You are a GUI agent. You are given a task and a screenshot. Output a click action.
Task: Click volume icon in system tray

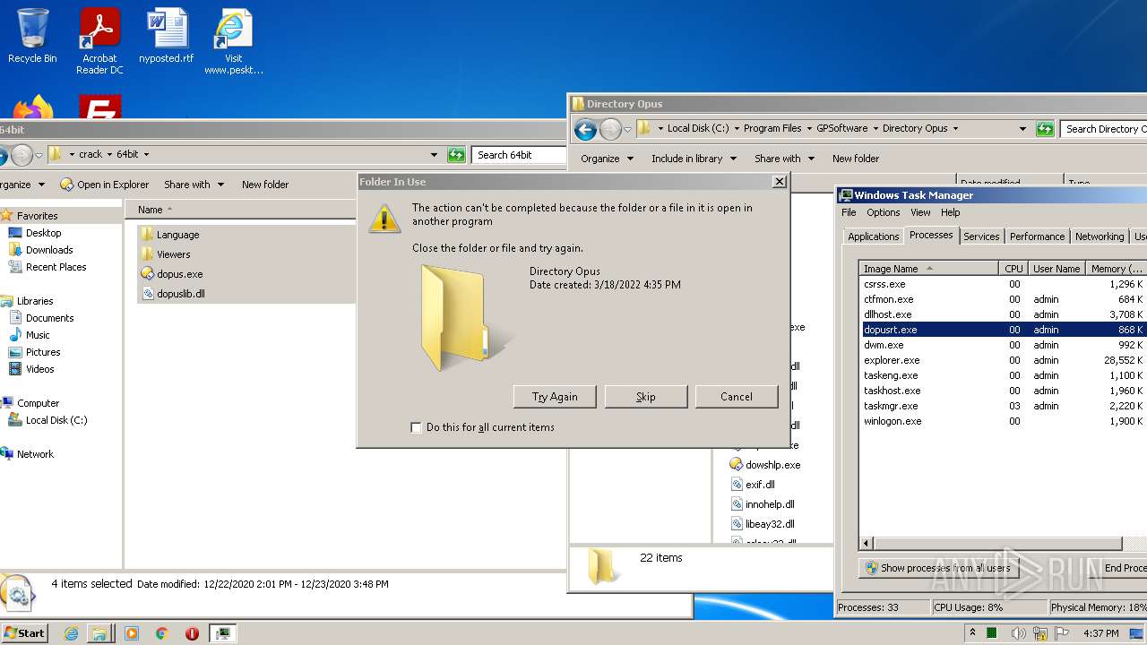point(1019,633)
